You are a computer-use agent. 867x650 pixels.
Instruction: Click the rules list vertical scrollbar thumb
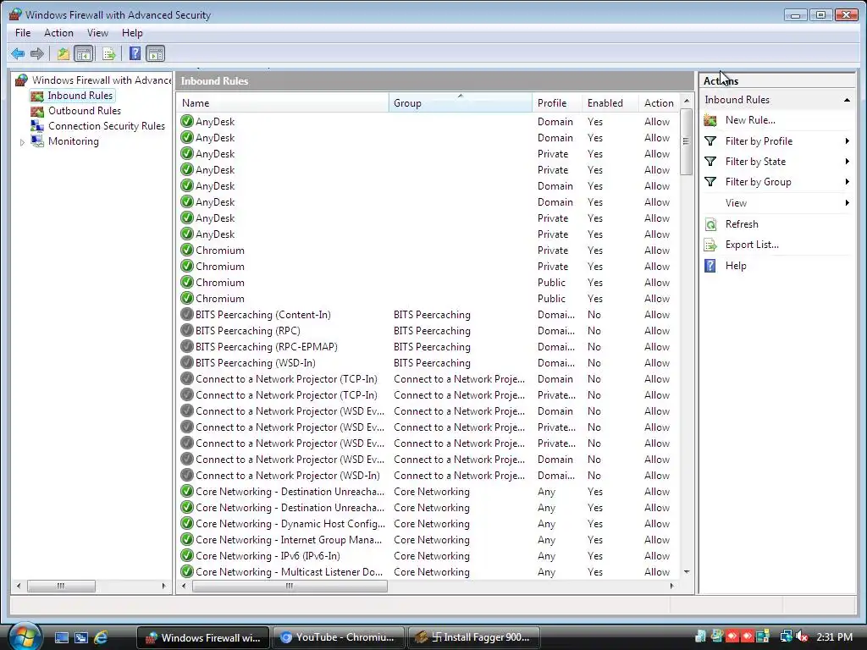pyautogui.click(x=686, y=141)
